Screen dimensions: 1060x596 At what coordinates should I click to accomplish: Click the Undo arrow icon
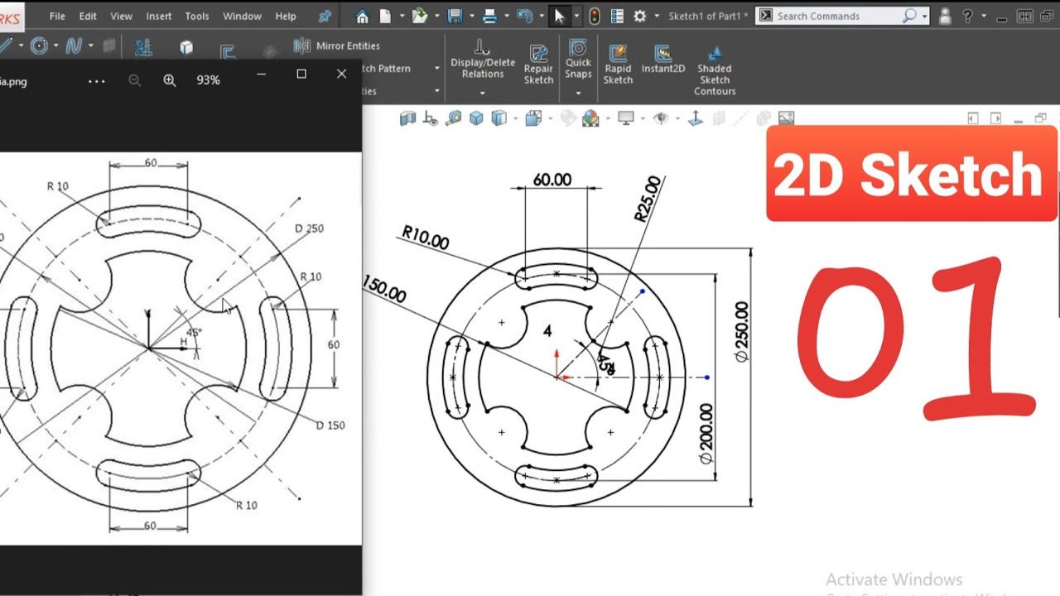pos(523,16)
